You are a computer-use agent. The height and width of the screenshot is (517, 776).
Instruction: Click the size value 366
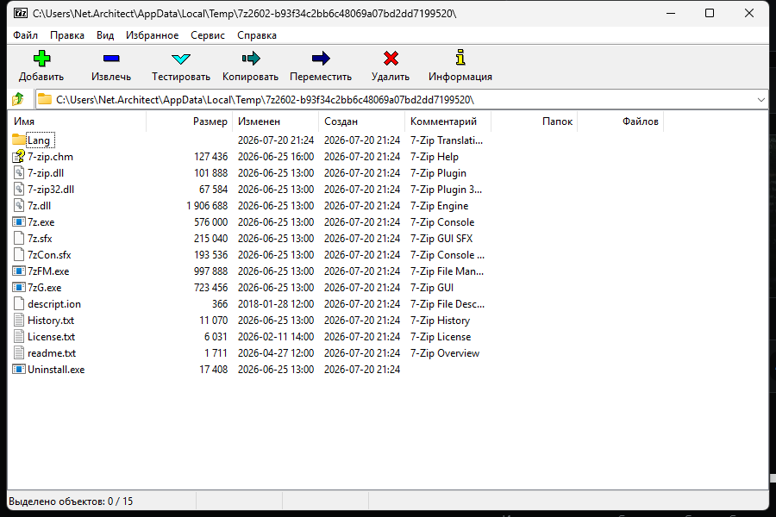[220, 304]
